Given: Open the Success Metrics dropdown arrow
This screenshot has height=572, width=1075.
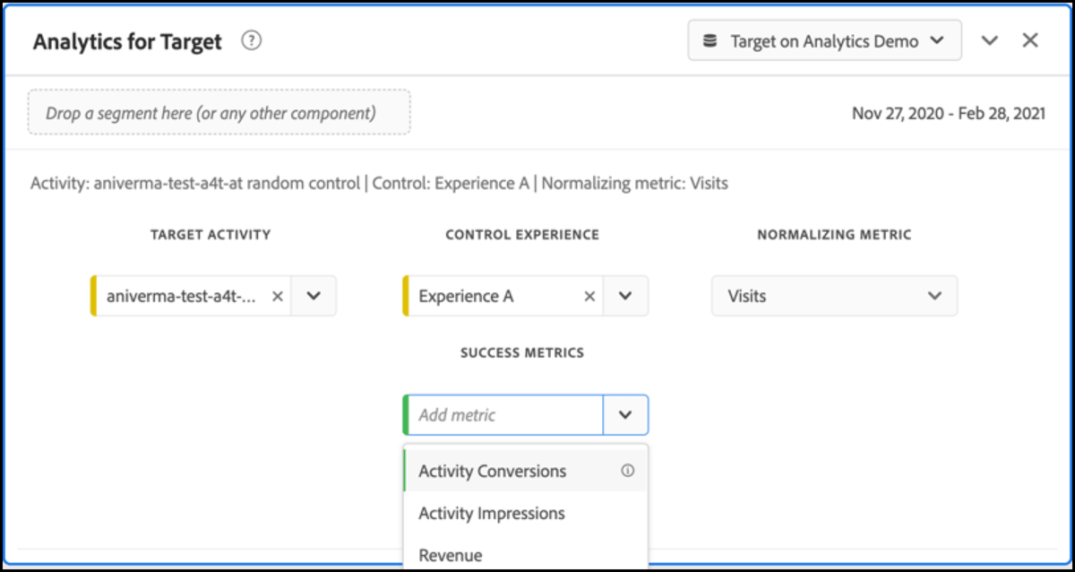Looking at the screenshot, I should click(627, 414).
